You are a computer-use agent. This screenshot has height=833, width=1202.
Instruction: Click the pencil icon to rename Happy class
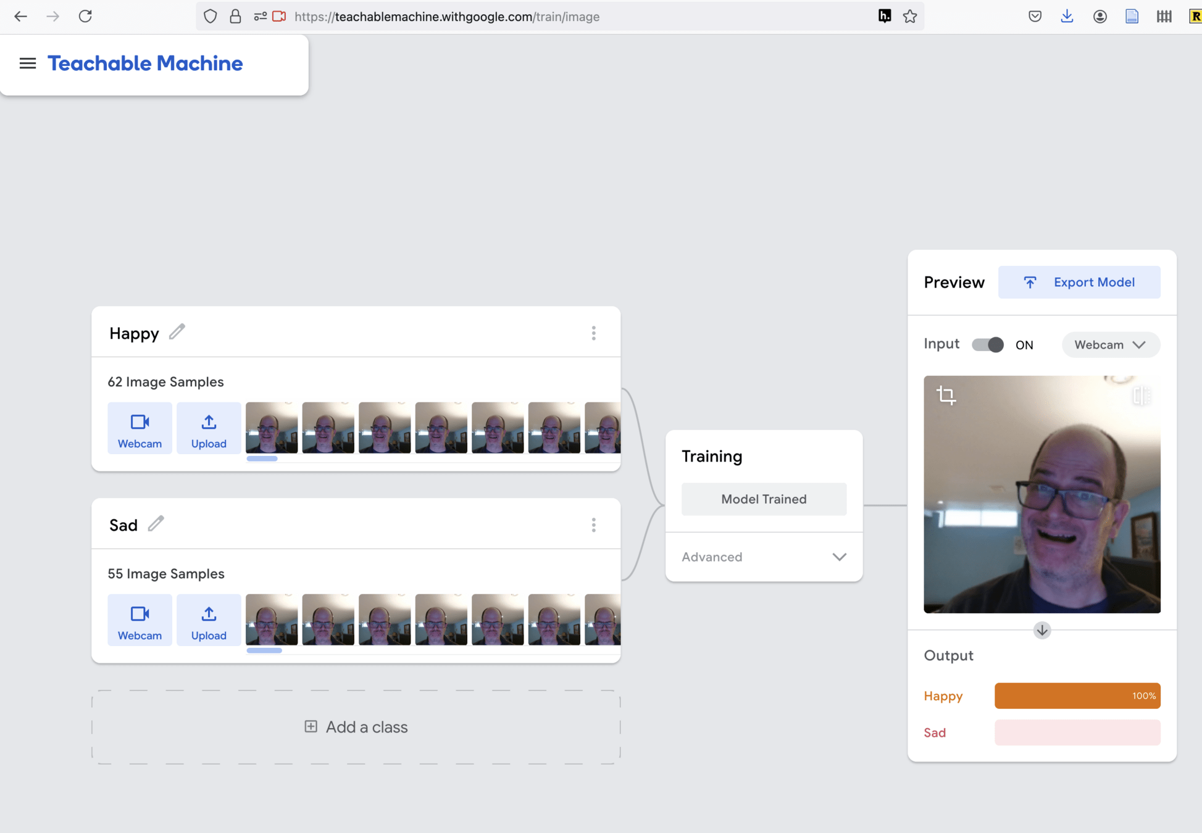tap(177, 332)
